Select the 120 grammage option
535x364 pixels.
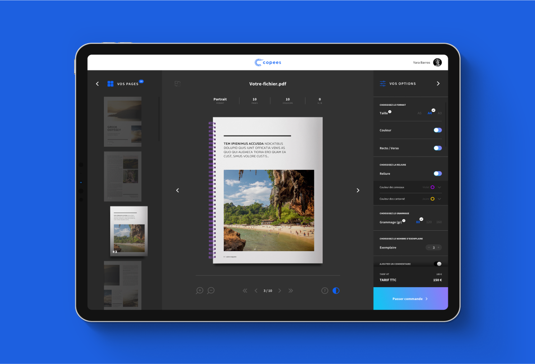(429, 222)
